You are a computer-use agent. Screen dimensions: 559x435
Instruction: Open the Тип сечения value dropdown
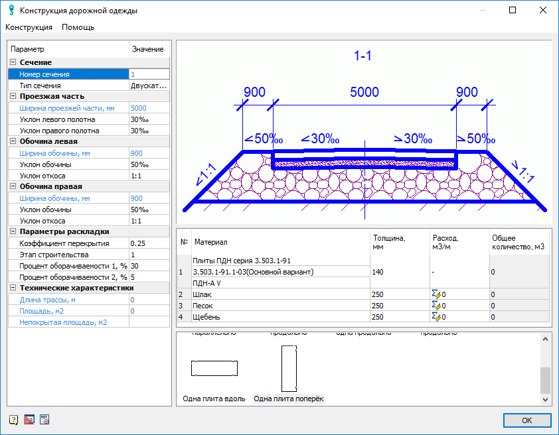[149, 86]
